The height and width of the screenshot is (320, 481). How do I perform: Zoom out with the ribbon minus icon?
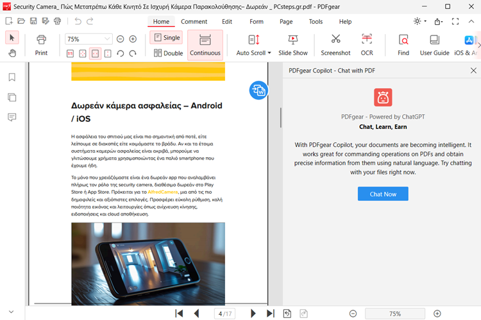(121, 39)
